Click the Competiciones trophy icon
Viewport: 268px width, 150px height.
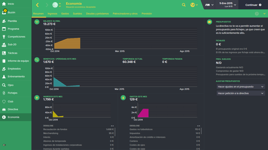coord(4,37)
